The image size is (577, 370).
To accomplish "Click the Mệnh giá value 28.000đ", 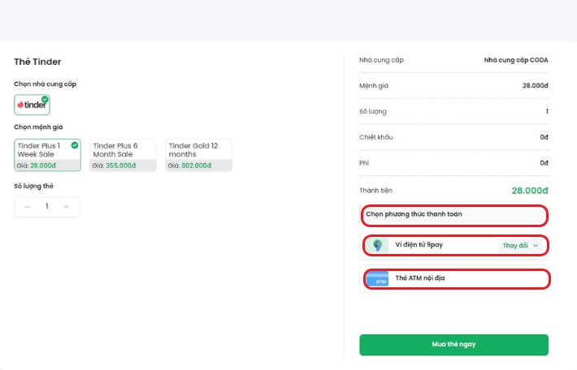I will (x=536, y=86).
